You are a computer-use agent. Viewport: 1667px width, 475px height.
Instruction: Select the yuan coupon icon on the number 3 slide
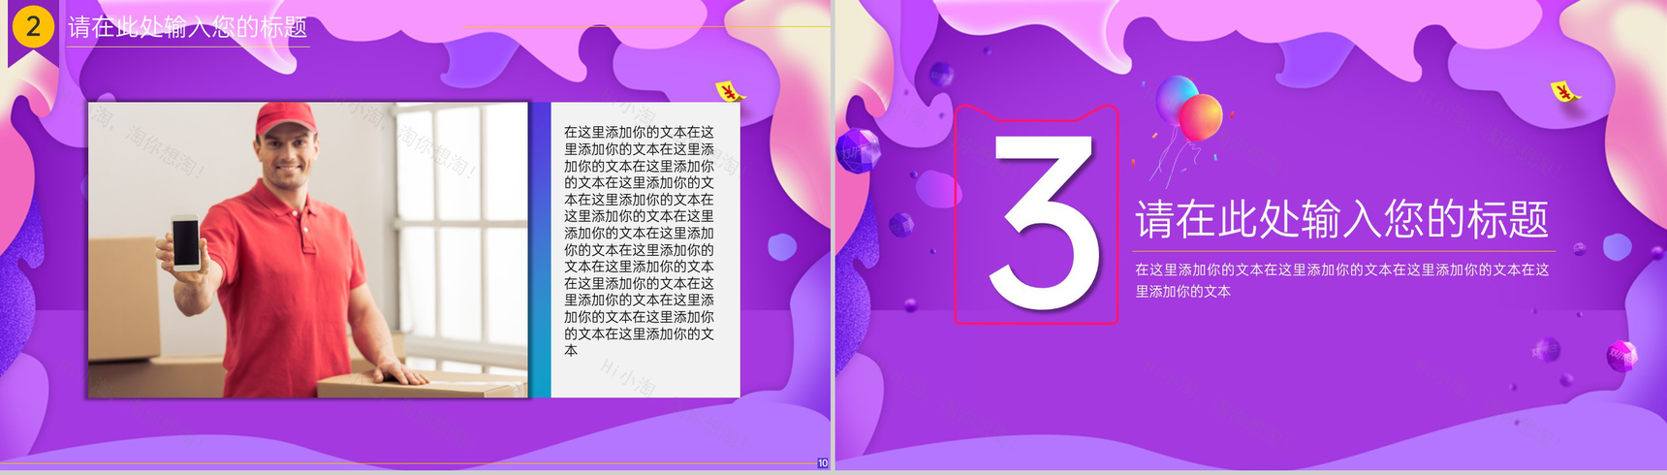pyautogui.click(x=1564, y=92)
